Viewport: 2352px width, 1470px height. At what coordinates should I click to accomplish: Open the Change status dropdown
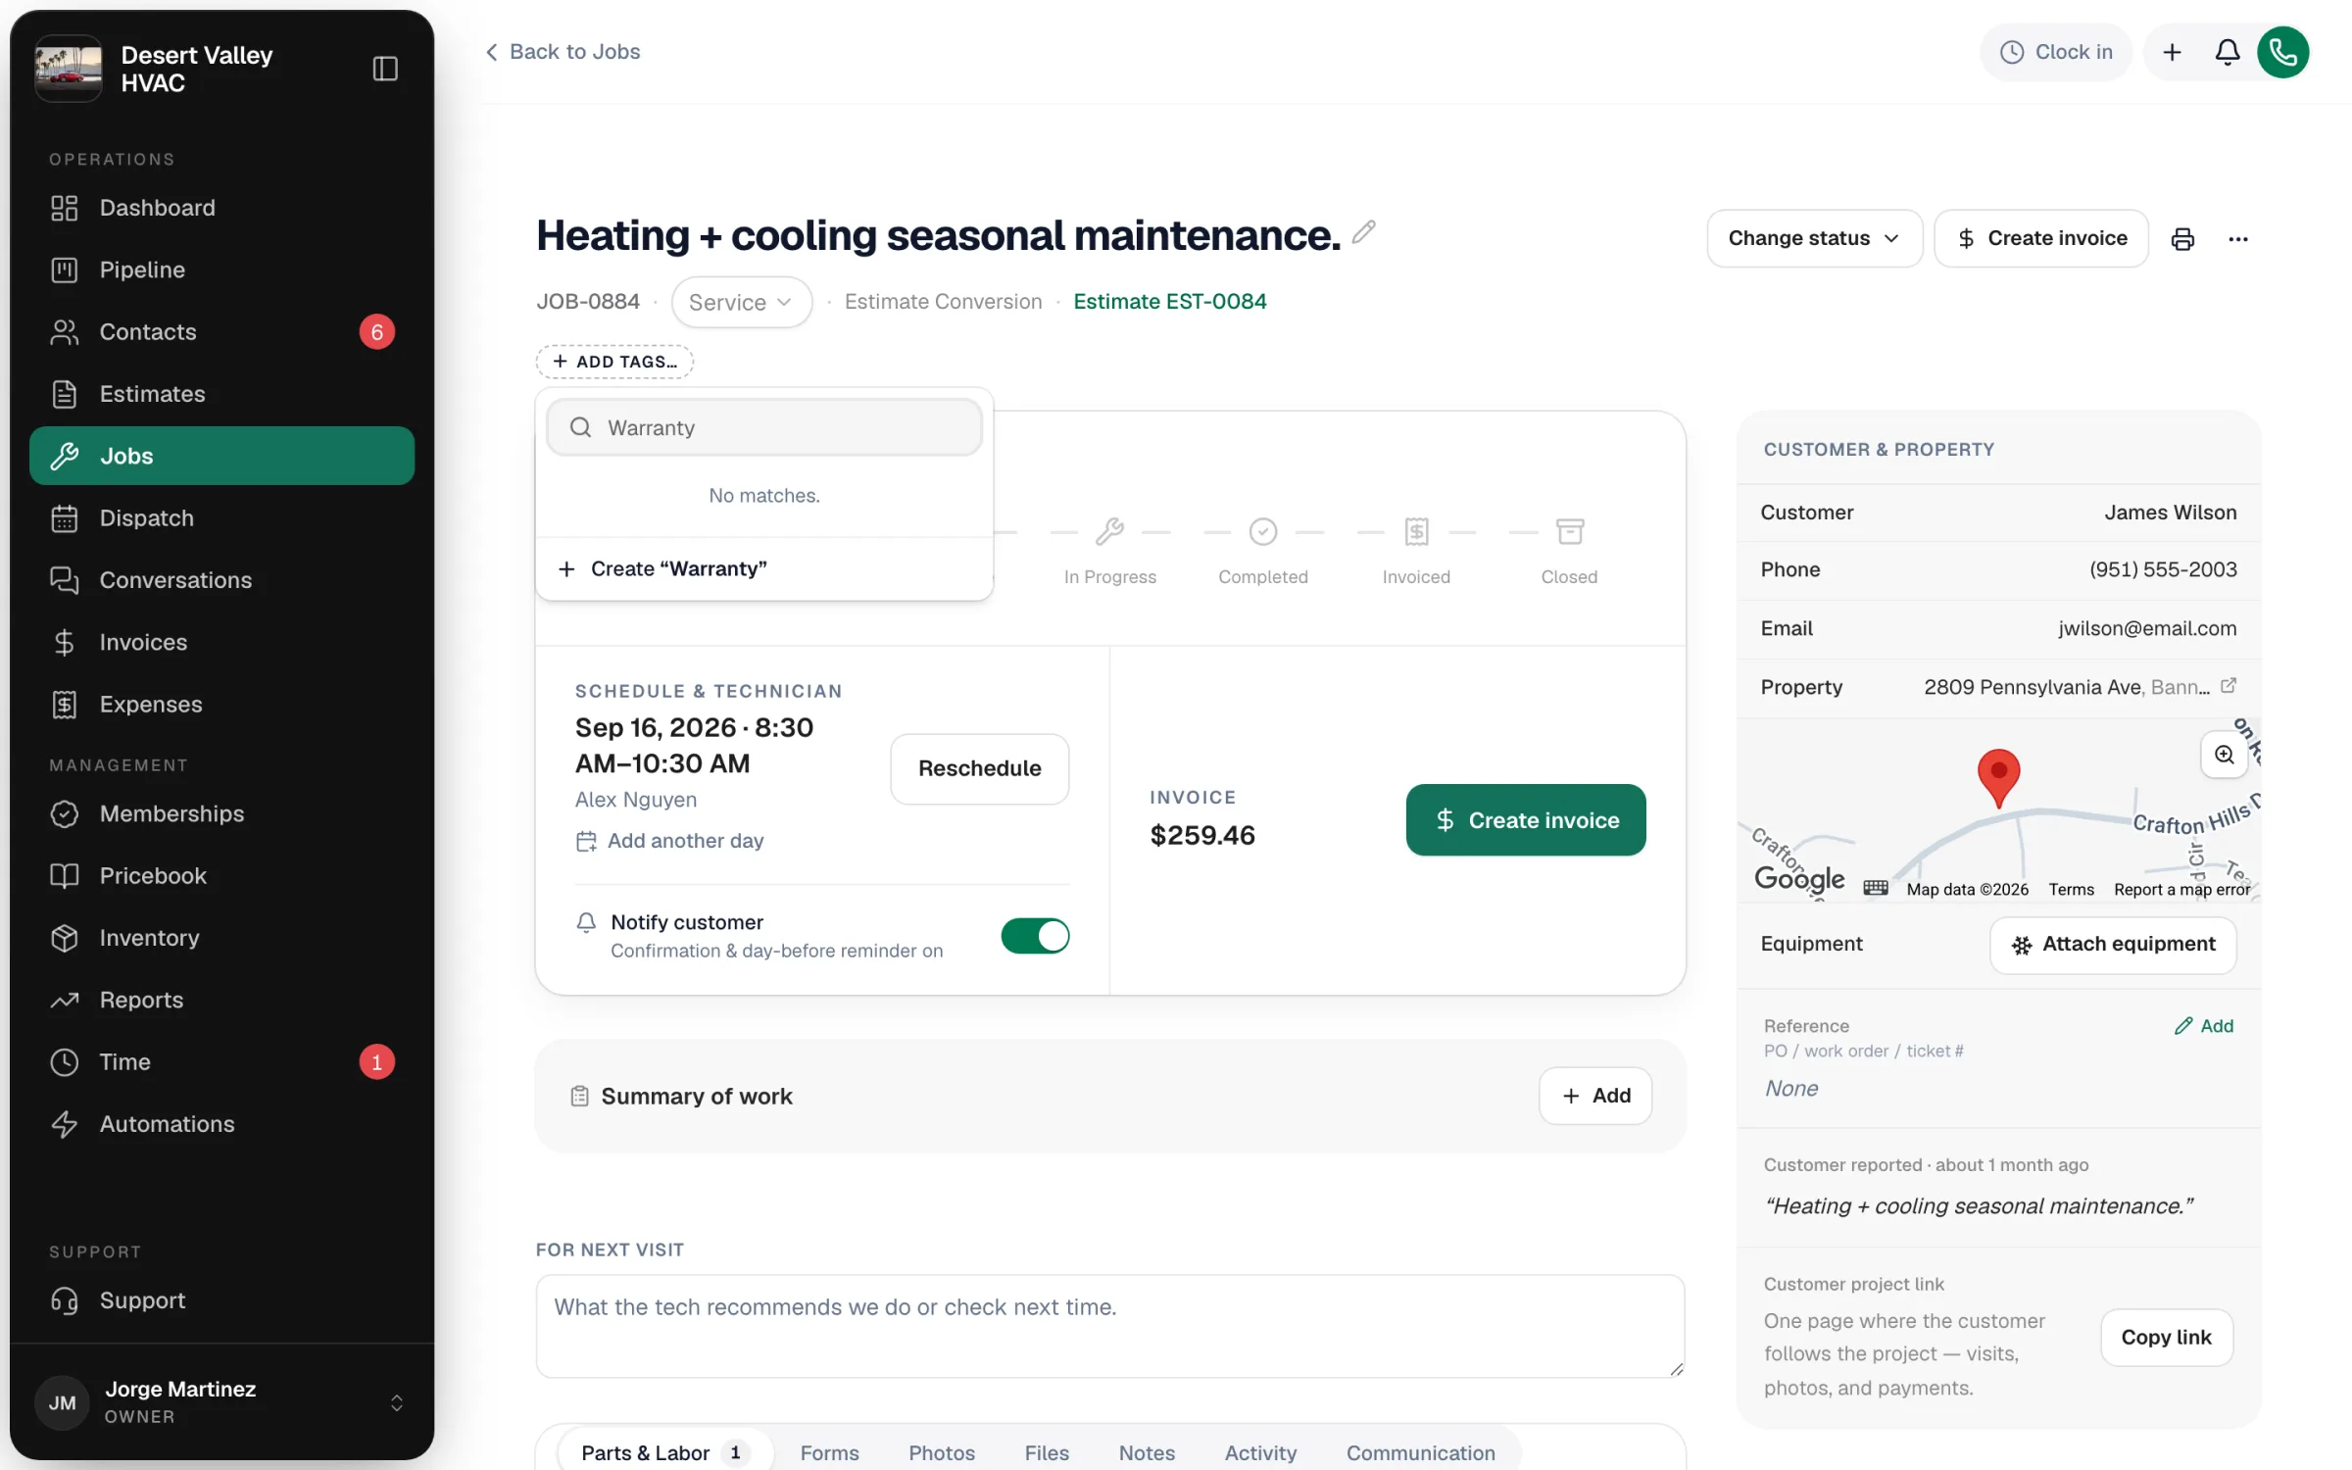click(1814, 238)
